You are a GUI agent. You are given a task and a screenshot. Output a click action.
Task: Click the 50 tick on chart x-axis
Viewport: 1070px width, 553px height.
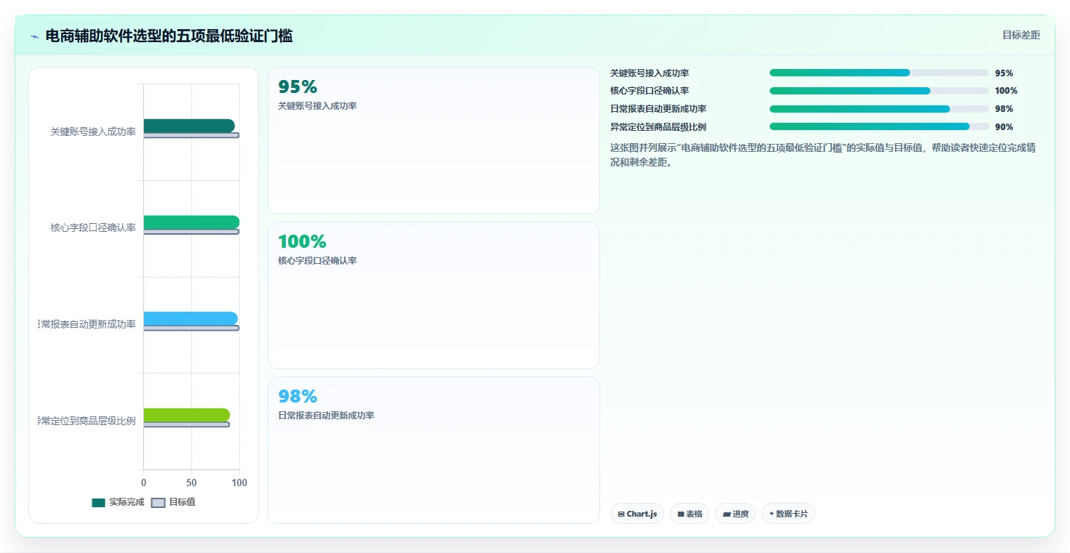pyautogui.click(x=191, y=483)
